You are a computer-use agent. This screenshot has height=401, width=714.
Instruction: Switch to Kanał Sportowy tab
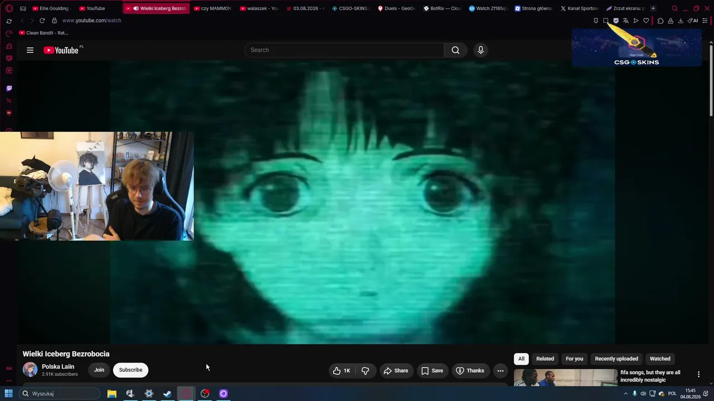[x=579, y=8]
